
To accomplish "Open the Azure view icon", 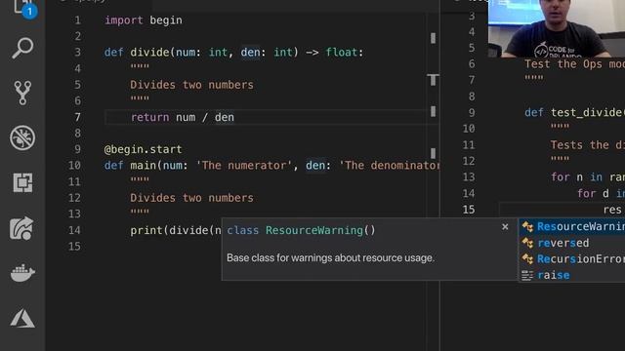I will click(x=22, y=318).
